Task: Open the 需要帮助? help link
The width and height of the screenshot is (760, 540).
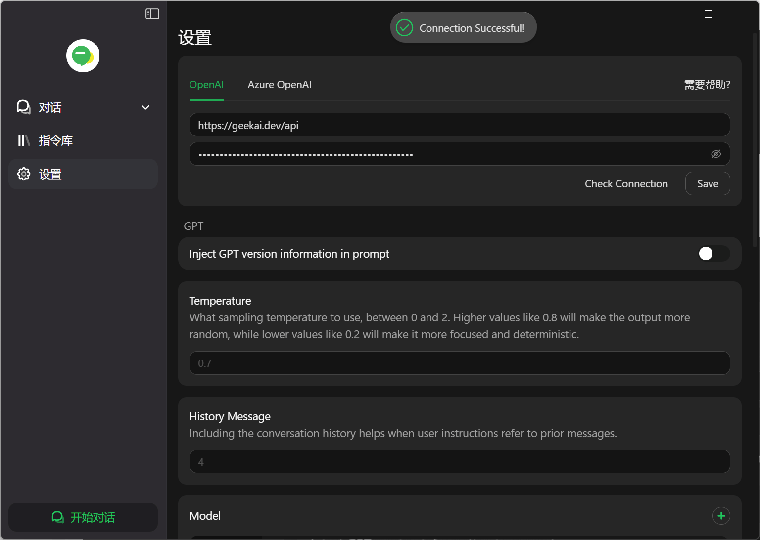Action: click(707, 85)
